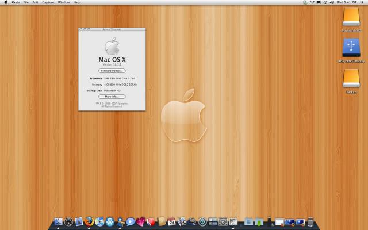This screenshot has height=230, width=368.
Task: Open Spaces from the Dock
Action: point(213,221)
